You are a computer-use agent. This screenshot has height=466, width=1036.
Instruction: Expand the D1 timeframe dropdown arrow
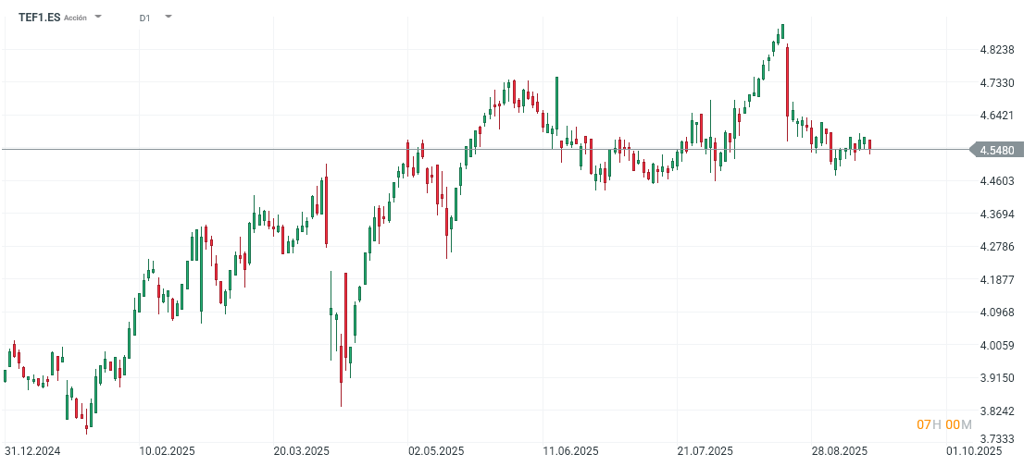tap(168, 17)
